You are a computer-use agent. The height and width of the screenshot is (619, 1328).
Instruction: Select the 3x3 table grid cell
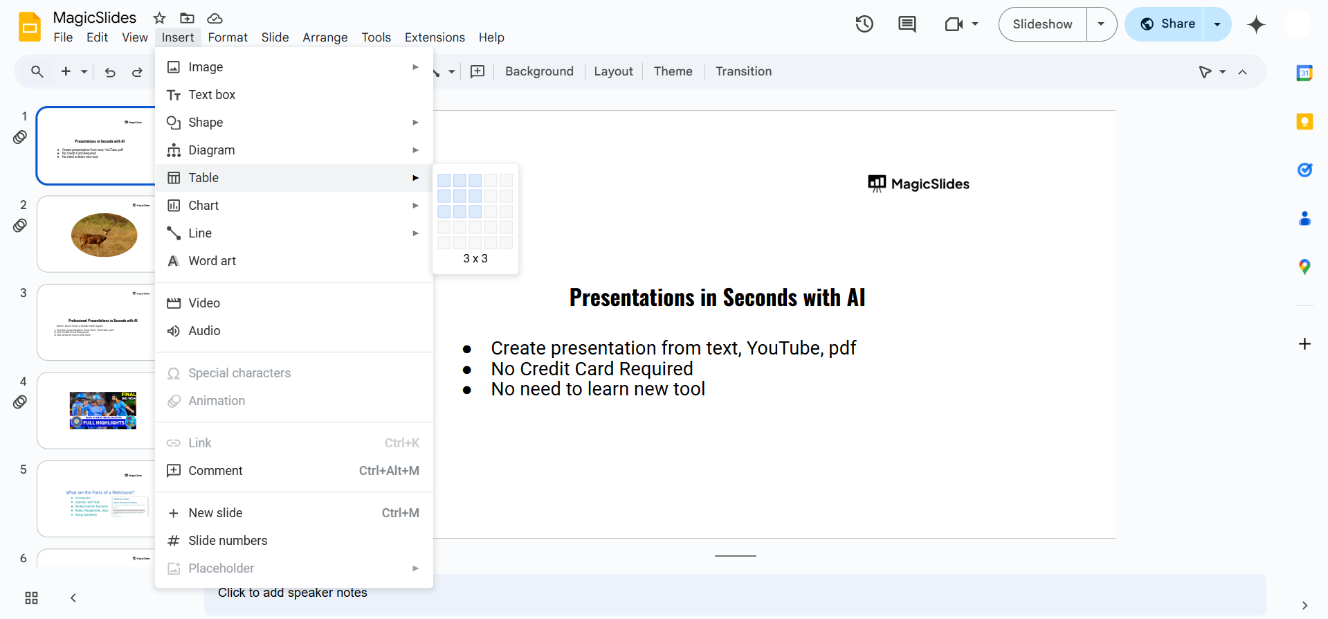click(475, 212)
